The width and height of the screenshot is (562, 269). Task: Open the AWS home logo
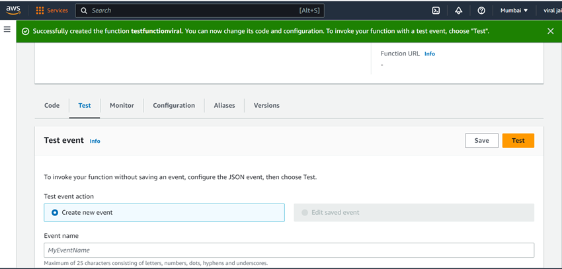click(13, 11)
